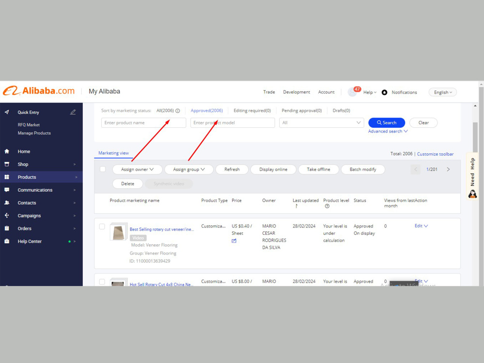Click the Help Center briefcase icon

[7, 242]
